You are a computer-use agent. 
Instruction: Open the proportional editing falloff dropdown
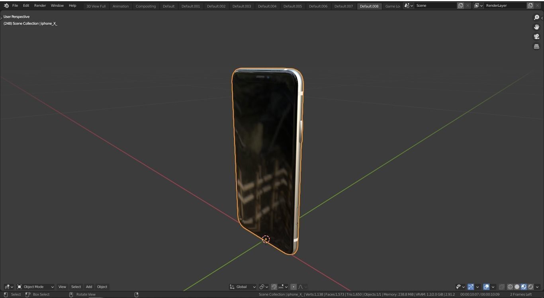pos(302,287)
